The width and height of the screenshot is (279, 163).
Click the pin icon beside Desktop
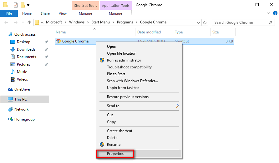pyautogui.click(x=46, y=42)
